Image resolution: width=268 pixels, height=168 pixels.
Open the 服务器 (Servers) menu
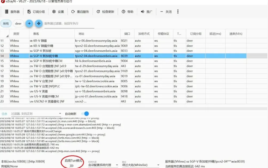coord(12,12)
